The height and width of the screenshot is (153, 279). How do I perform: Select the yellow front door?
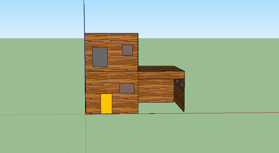(106, 104)
